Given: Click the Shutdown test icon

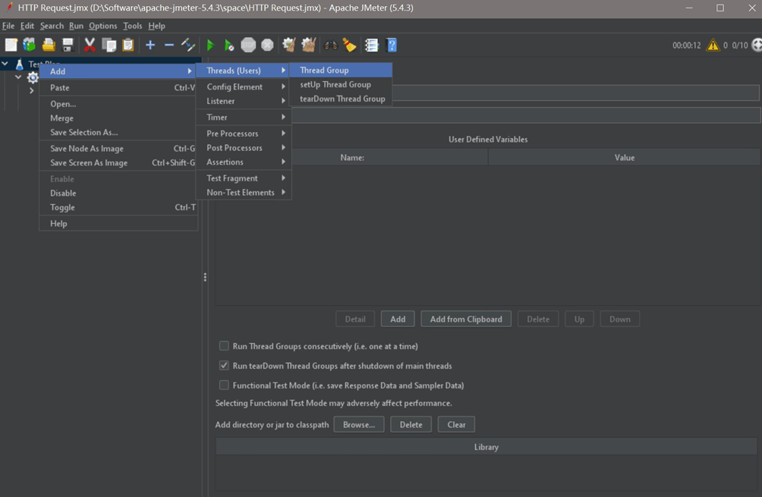Looking at the screenshot, I should point(267,46).
